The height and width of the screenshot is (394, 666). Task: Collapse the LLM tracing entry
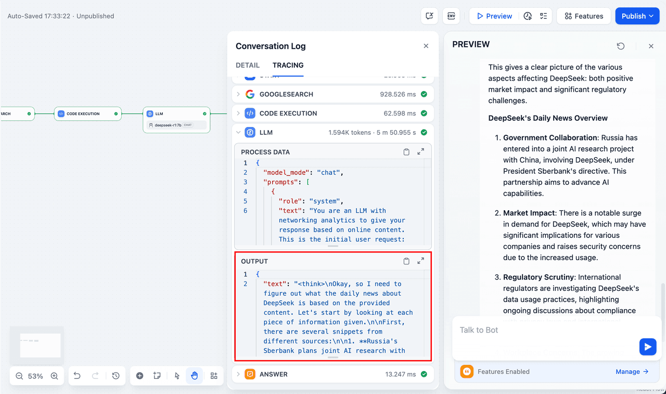238,132
